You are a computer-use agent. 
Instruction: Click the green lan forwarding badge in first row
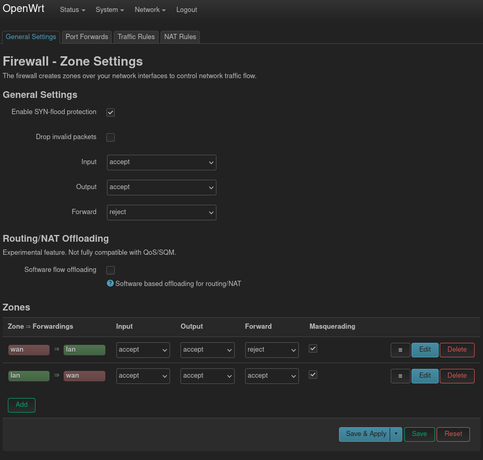(84, 350)
